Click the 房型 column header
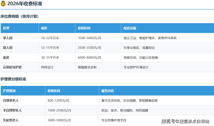Screen dimensions: 214x126 [x=6, y=28]
